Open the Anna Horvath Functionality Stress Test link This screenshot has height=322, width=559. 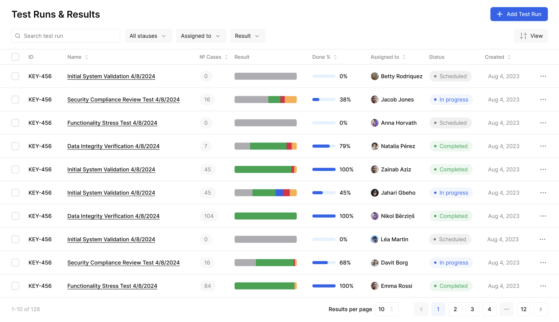(112, 123)
